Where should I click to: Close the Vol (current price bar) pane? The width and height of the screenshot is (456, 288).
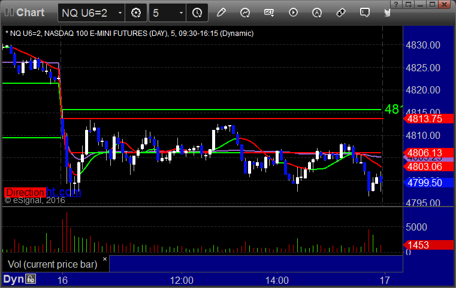(x=105, y=259)
